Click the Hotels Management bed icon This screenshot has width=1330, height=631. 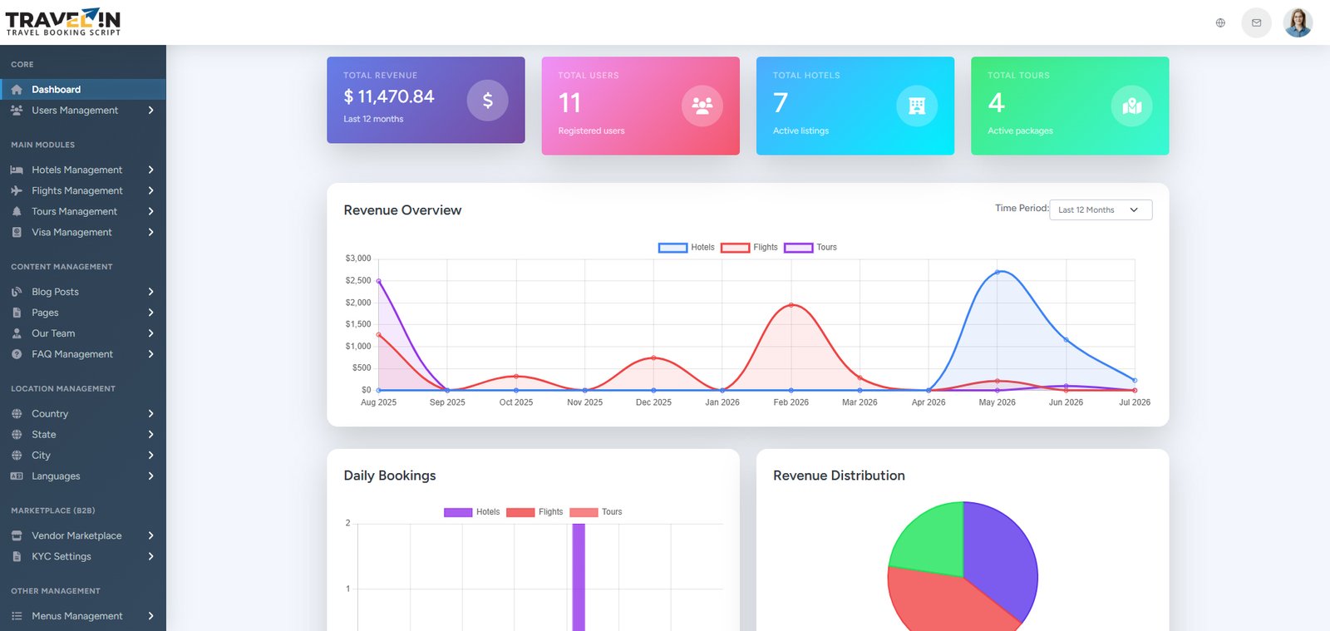click(x=17, y=170)
